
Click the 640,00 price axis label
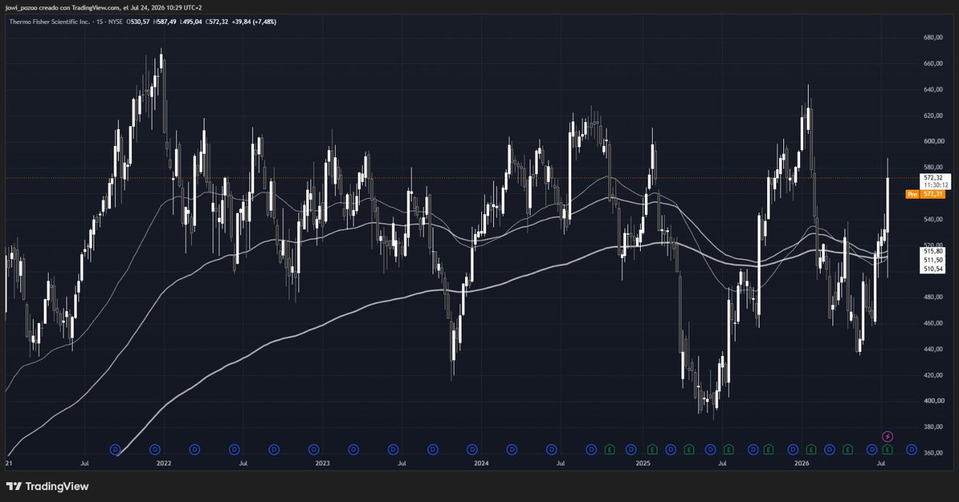pos(933,89)
